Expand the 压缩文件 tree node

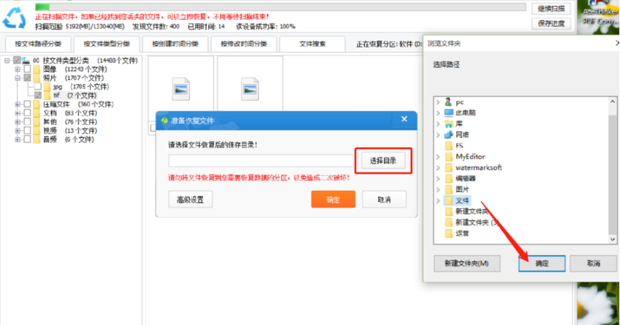pyautogui.click(x=17, y=104)
